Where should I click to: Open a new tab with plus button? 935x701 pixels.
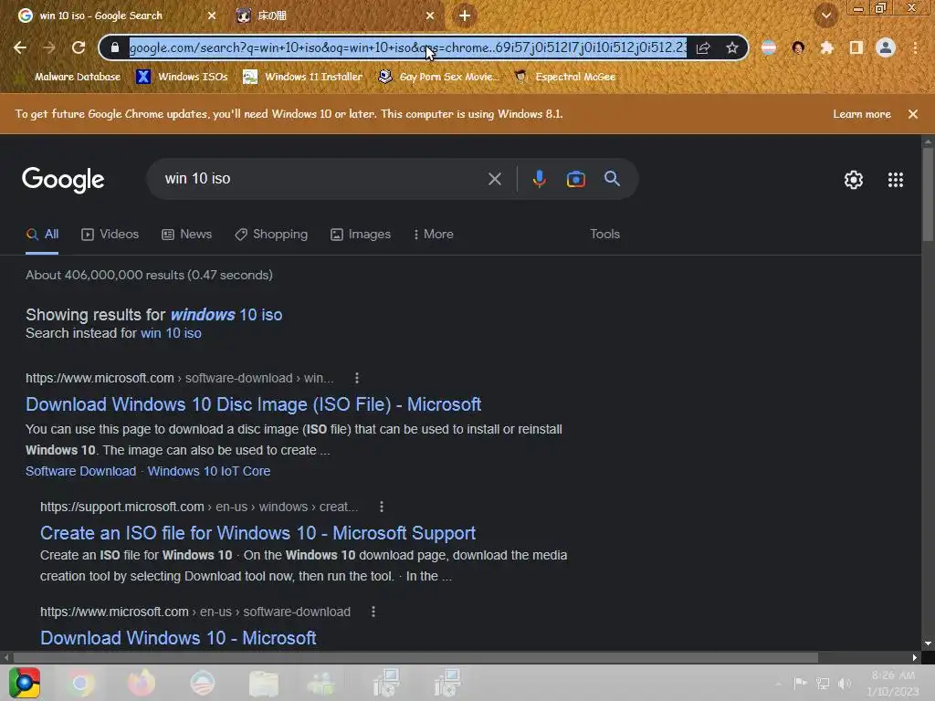click(465, 16)
